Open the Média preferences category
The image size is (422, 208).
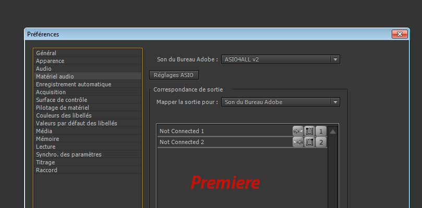87,131
